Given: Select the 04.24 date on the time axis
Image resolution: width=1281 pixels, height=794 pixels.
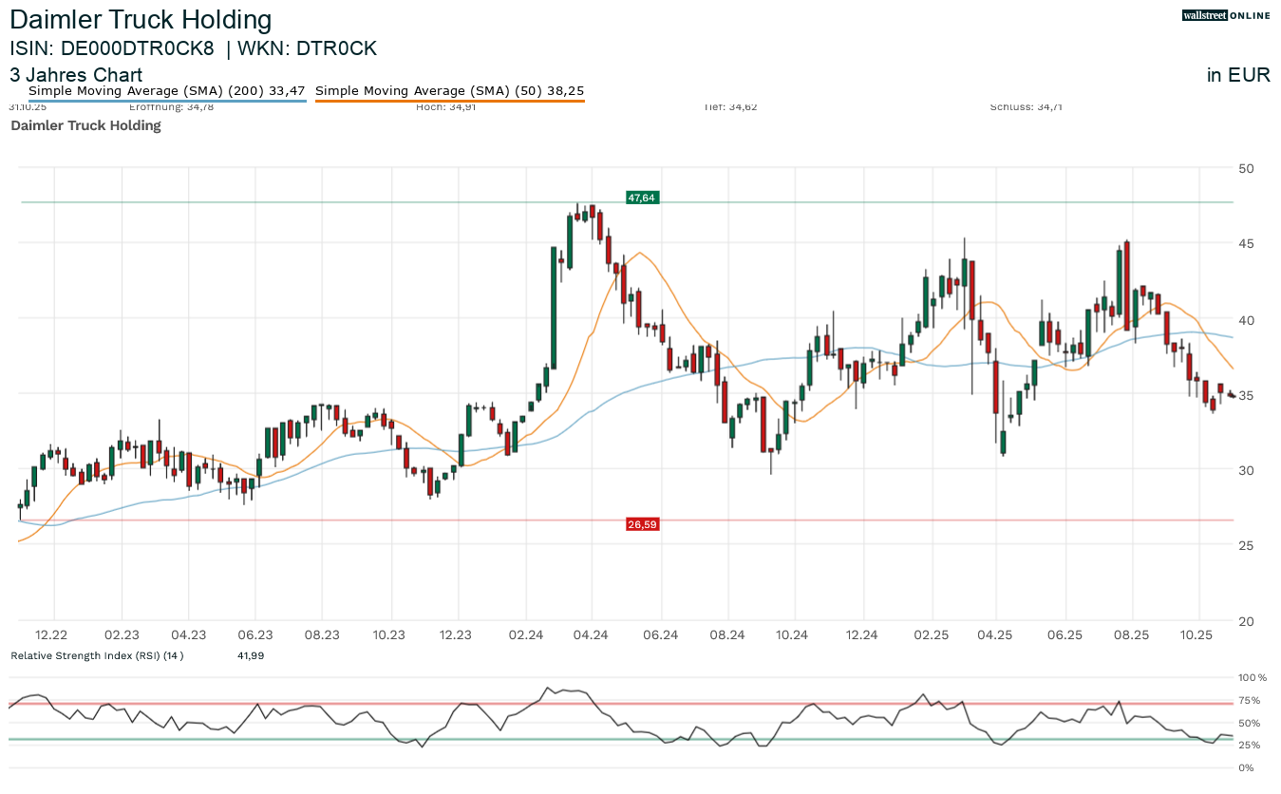Looking at the screenshot, I should click(x=592, y=634).
